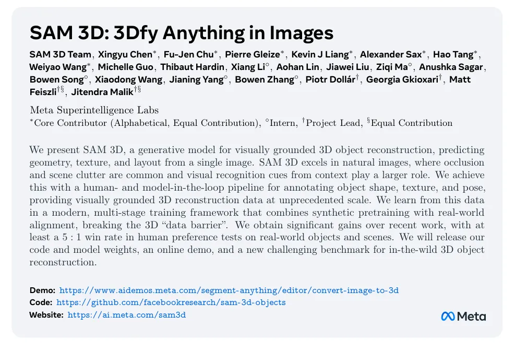
Task: Click the Website label
Action: point(46,315)
